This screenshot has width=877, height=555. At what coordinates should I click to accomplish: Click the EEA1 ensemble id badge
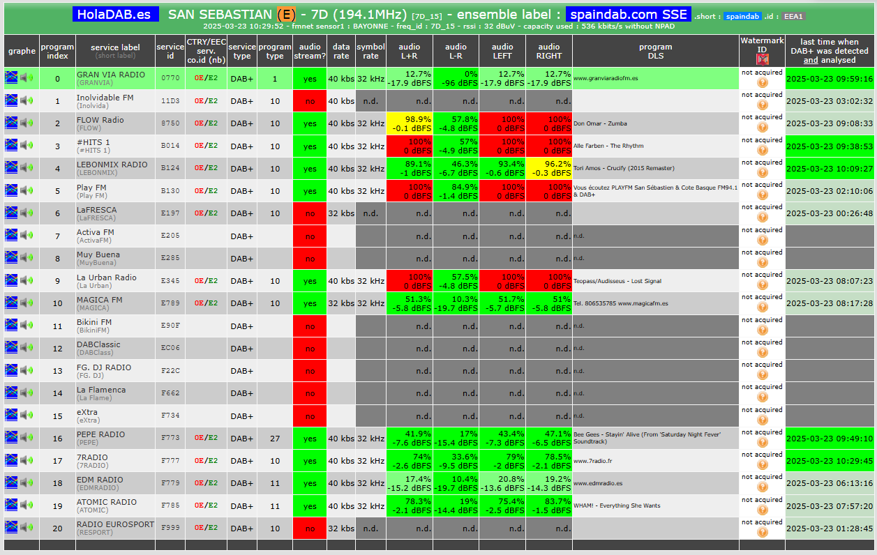793,16
